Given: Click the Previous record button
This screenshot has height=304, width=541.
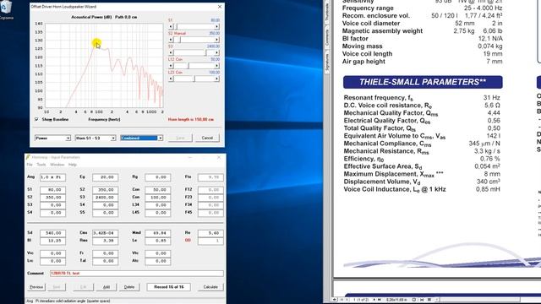Looking at the screenshot, I should (36, 287).
